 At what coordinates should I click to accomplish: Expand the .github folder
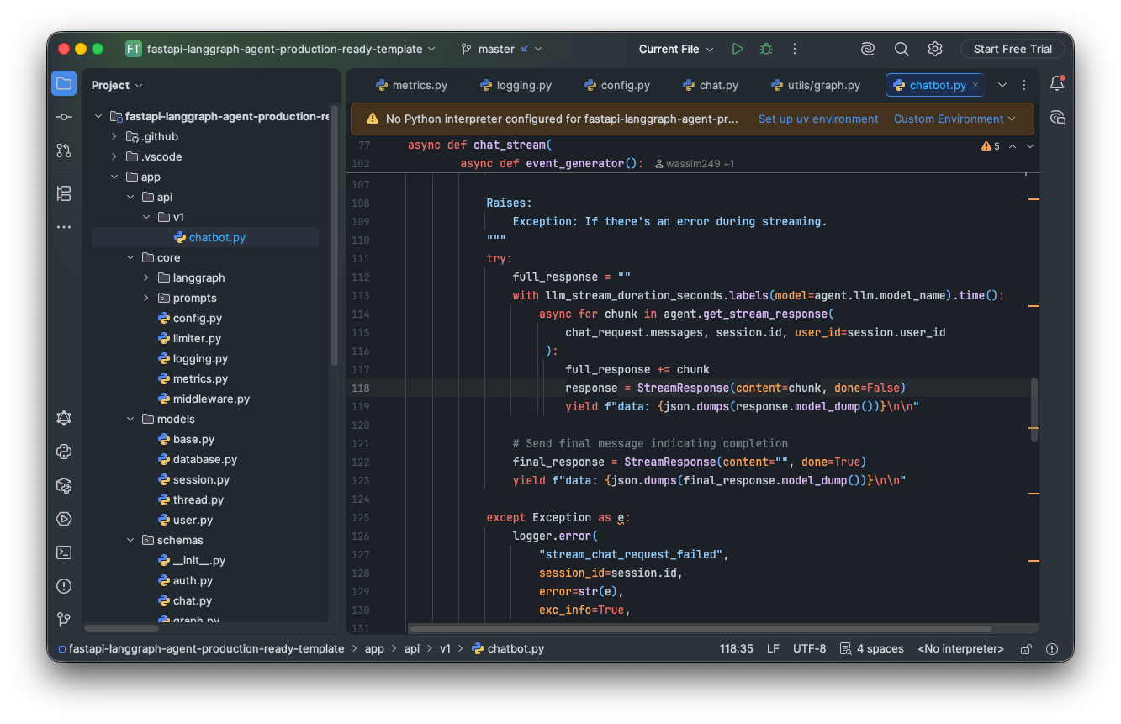click(x=114, y=136)
